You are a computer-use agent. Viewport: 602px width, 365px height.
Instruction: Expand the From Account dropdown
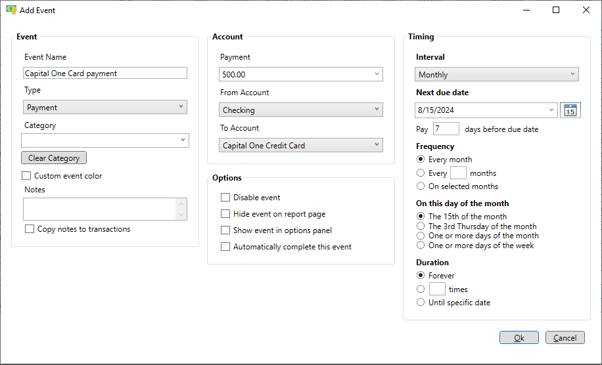[300, 110]
